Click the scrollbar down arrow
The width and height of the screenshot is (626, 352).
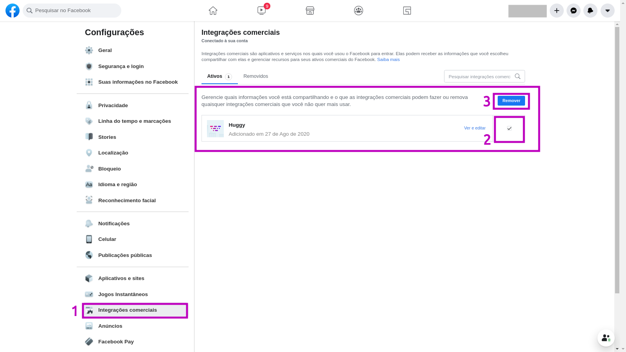[617, 348]
